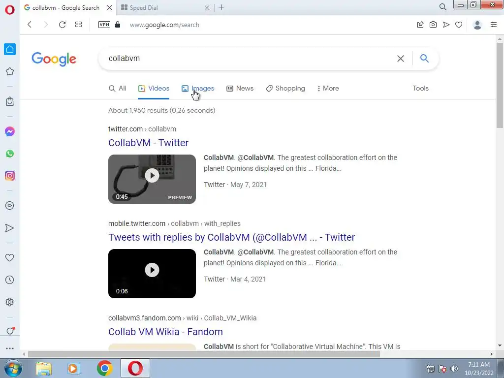Open the Bookmarks star in sidebar

pyautogui.click(x=10, y=71)
